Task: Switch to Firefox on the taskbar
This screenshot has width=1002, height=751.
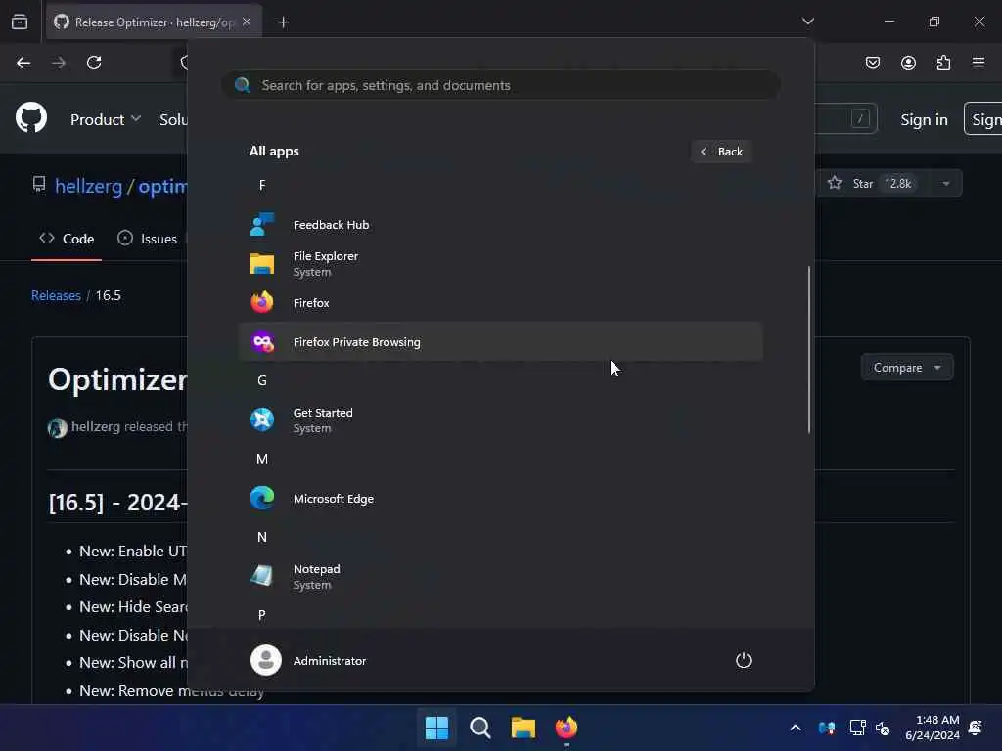Action: pos(567,728)
